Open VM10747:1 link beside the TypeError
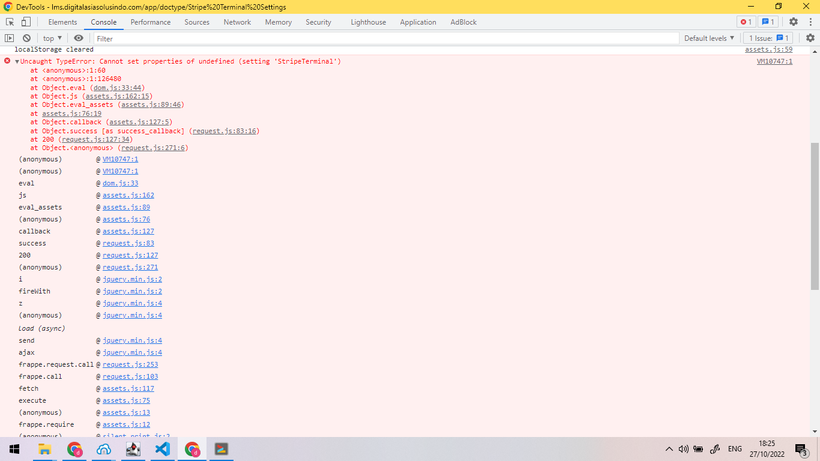The width and height of the screenshot is (820, 461). (x=774, y=62)
